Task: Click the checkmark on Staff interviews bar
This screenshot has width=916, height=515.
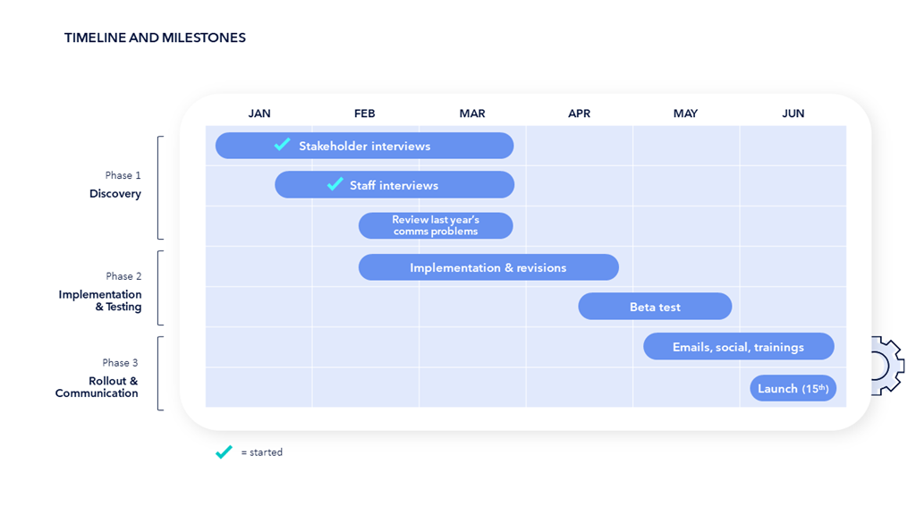Action: pos(335,183)
